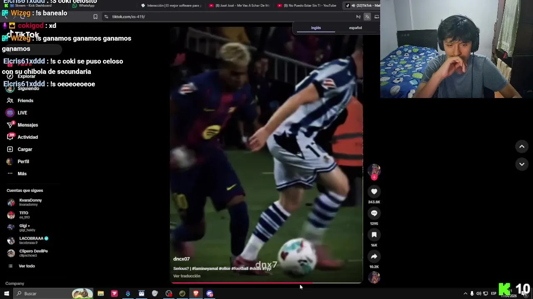Click Ver traducción under the caption
This screenshot has width=533, height=299.
coord(187,276)
